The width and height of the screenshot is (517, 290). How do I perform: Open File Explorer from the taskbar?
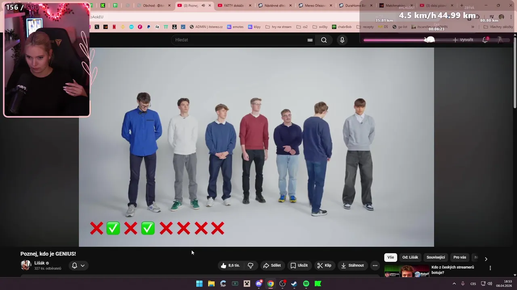(x=211, y=284)
